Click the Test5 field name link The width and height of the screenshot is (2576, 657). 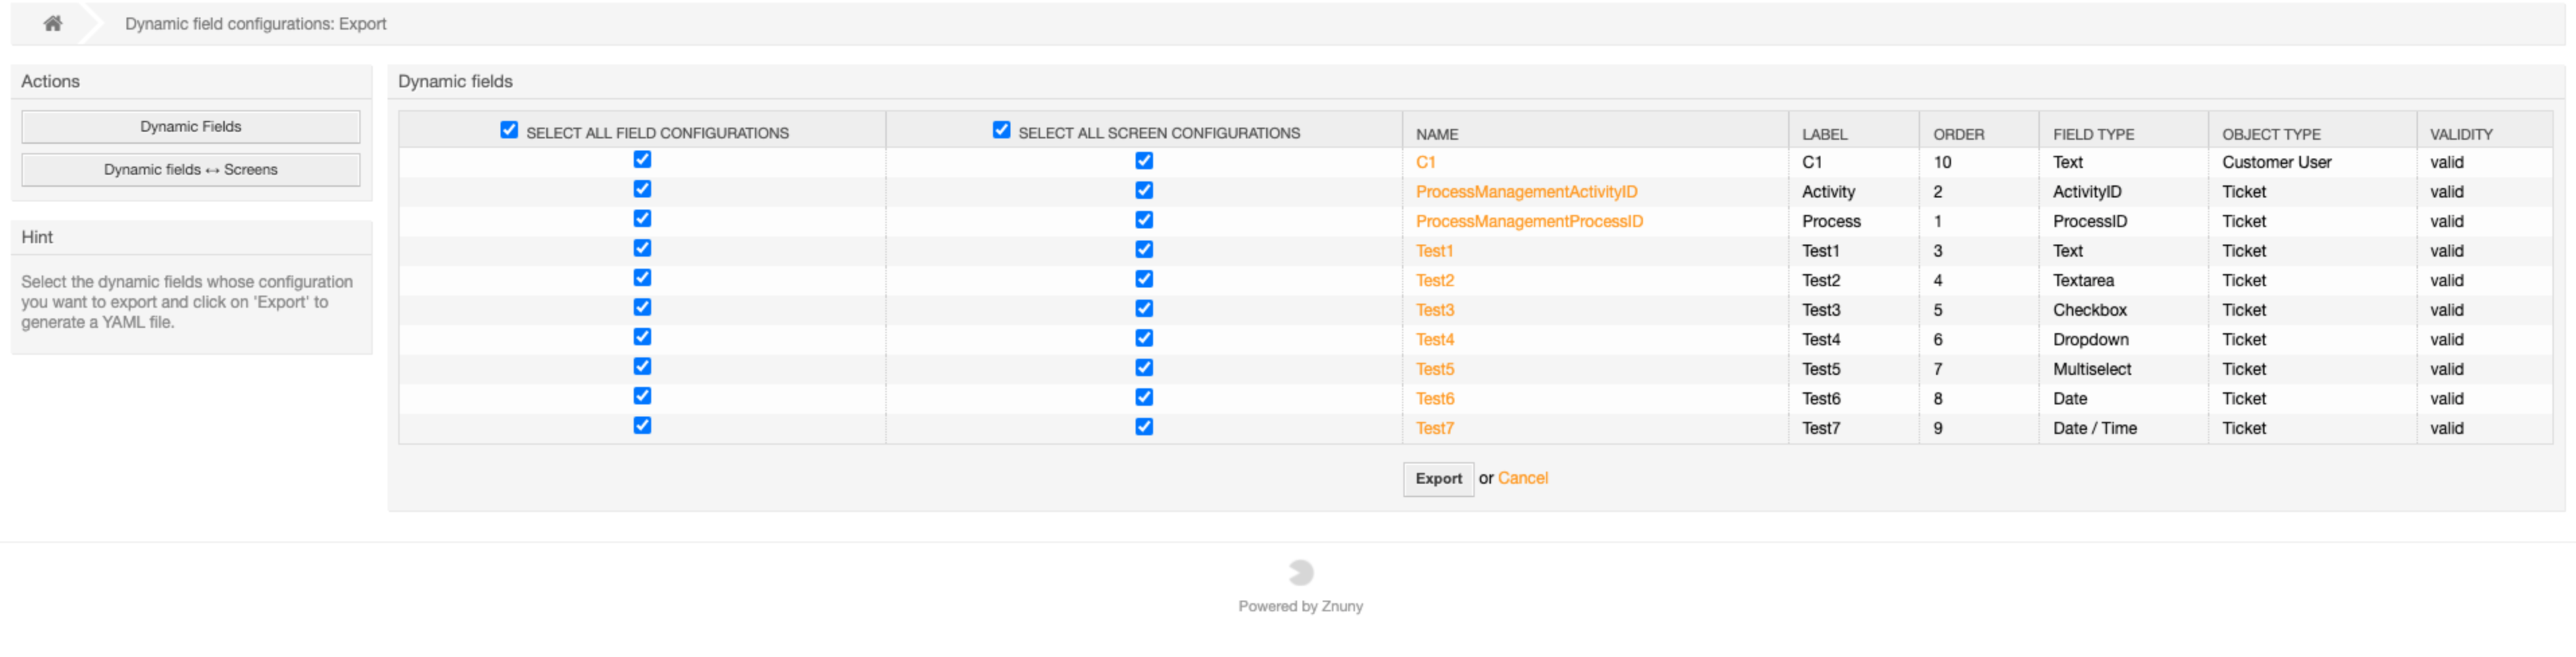1434,369
